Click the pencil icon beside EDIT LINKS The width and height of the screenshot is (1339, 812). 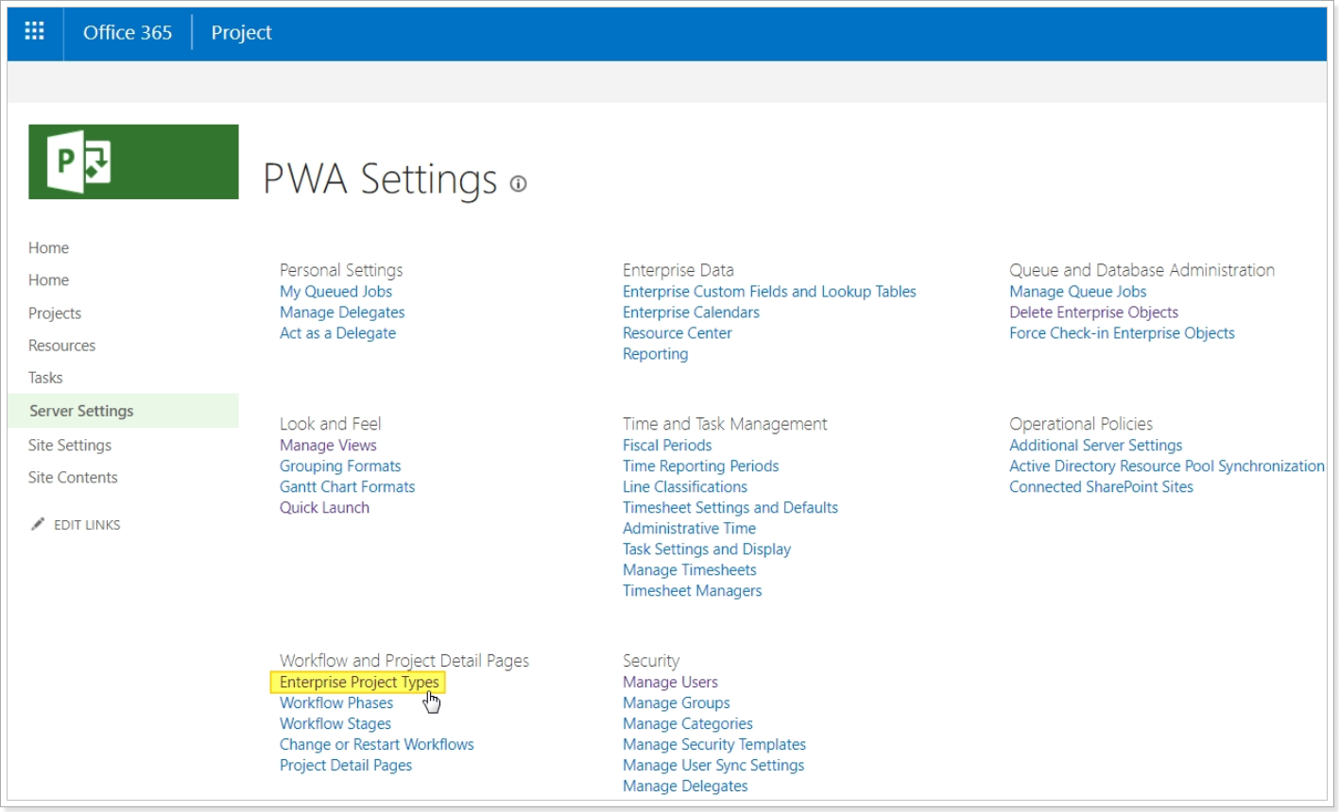[38, 524]
